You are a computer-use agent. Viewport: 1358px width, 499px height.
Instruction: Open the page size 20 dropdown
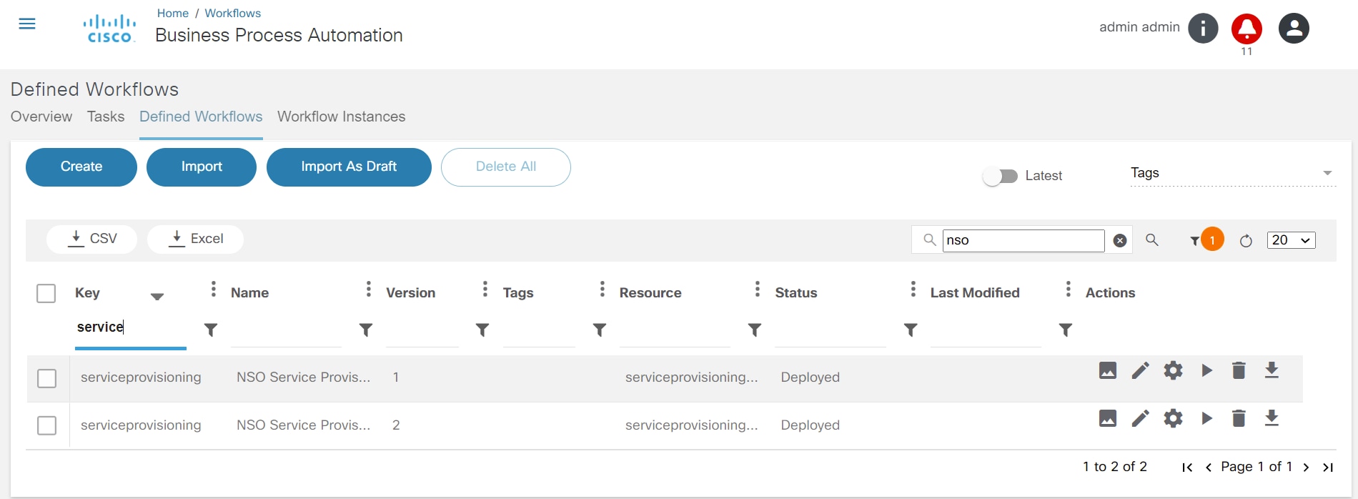click(x=1291, y=240)
